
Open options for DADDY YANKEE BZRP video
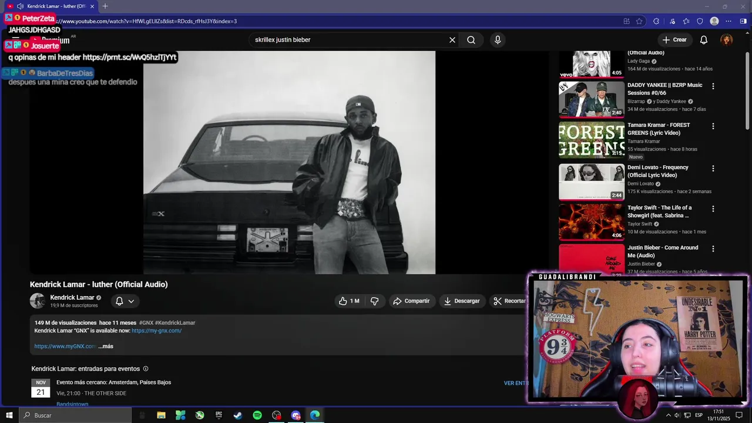tap(713, 86)
